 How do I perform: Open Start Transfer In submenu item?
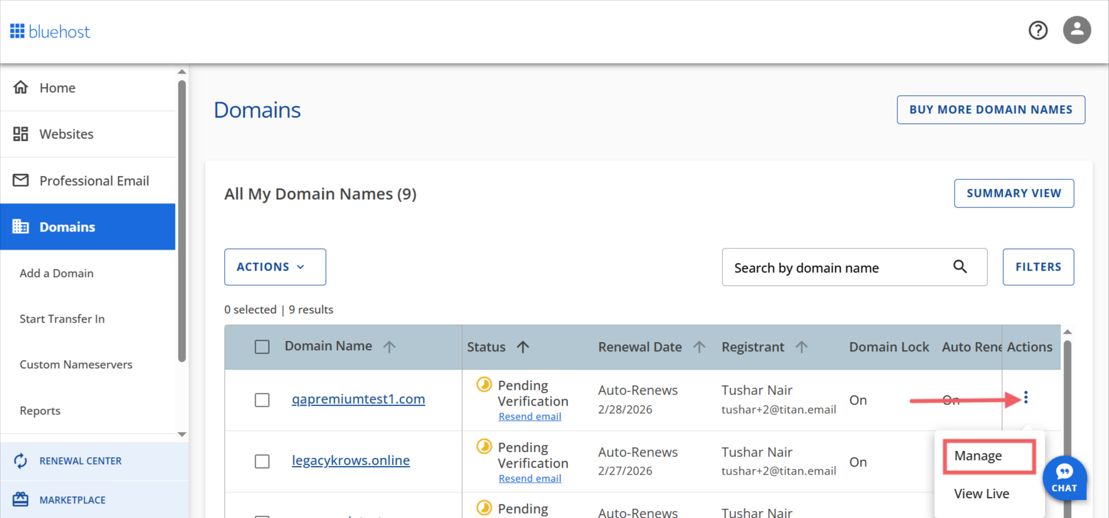click(x=62, y=319)
